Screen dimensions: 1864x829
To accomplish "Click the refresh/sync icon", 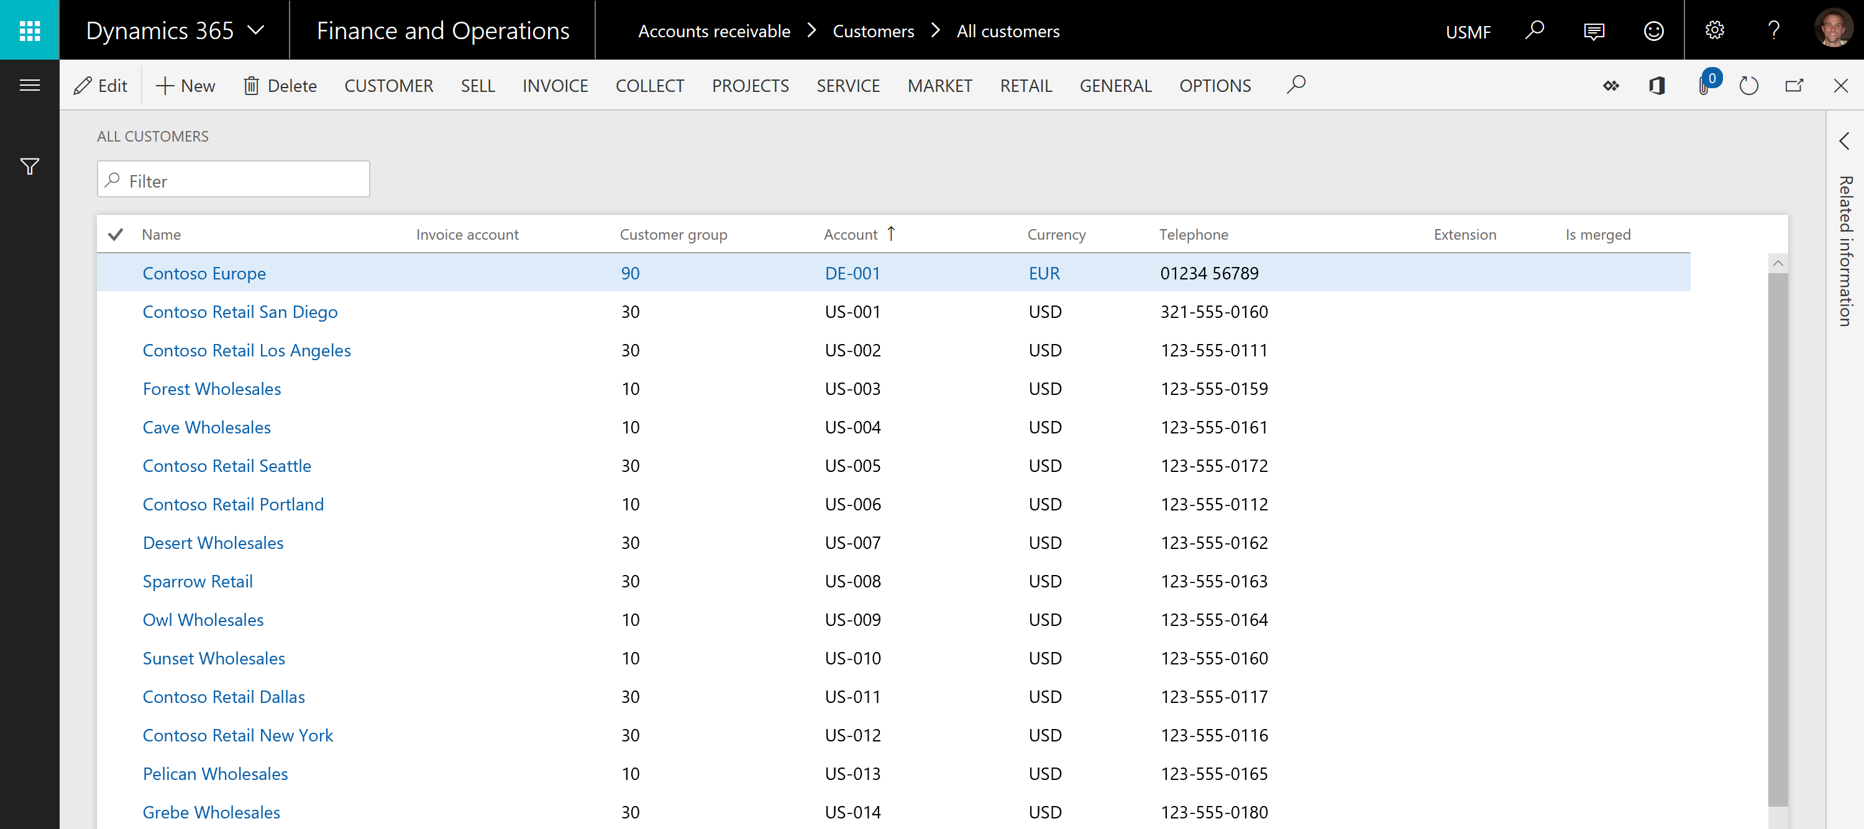I will click(1751, 86).
